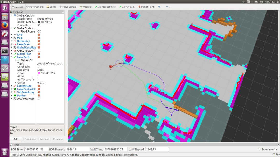The height and width of the screenshot is (157, 280).
Task: Expand the GlobalCostMap display entry
Action: point(12,48)
